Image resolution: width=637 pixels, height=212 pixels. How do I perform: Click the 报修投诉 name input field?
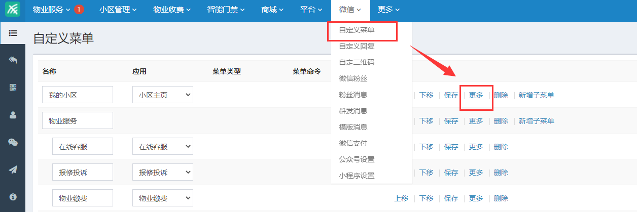83,173
